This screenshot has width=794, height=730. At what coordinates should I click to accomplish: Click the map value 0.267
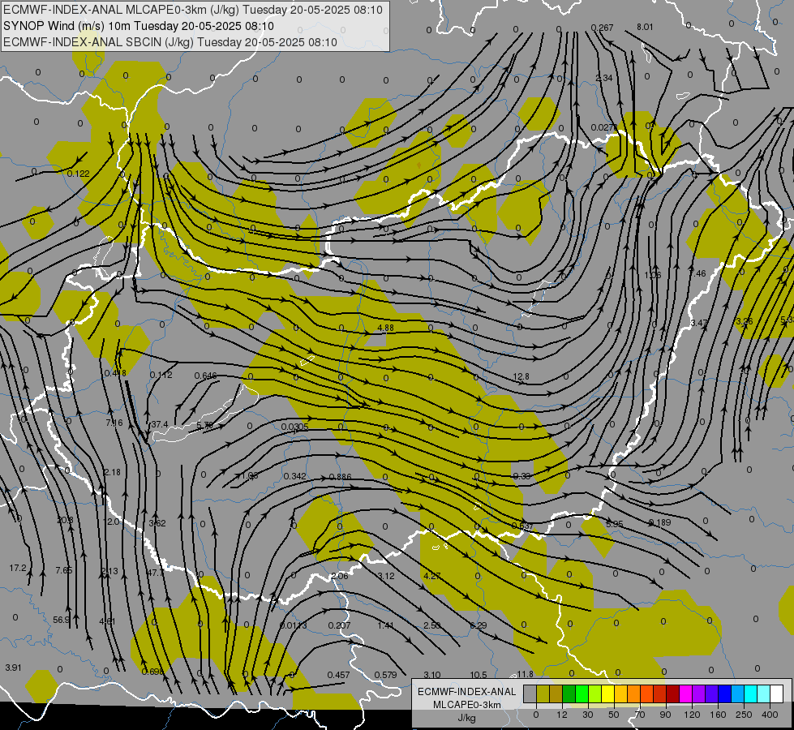(x=602, y=28)
